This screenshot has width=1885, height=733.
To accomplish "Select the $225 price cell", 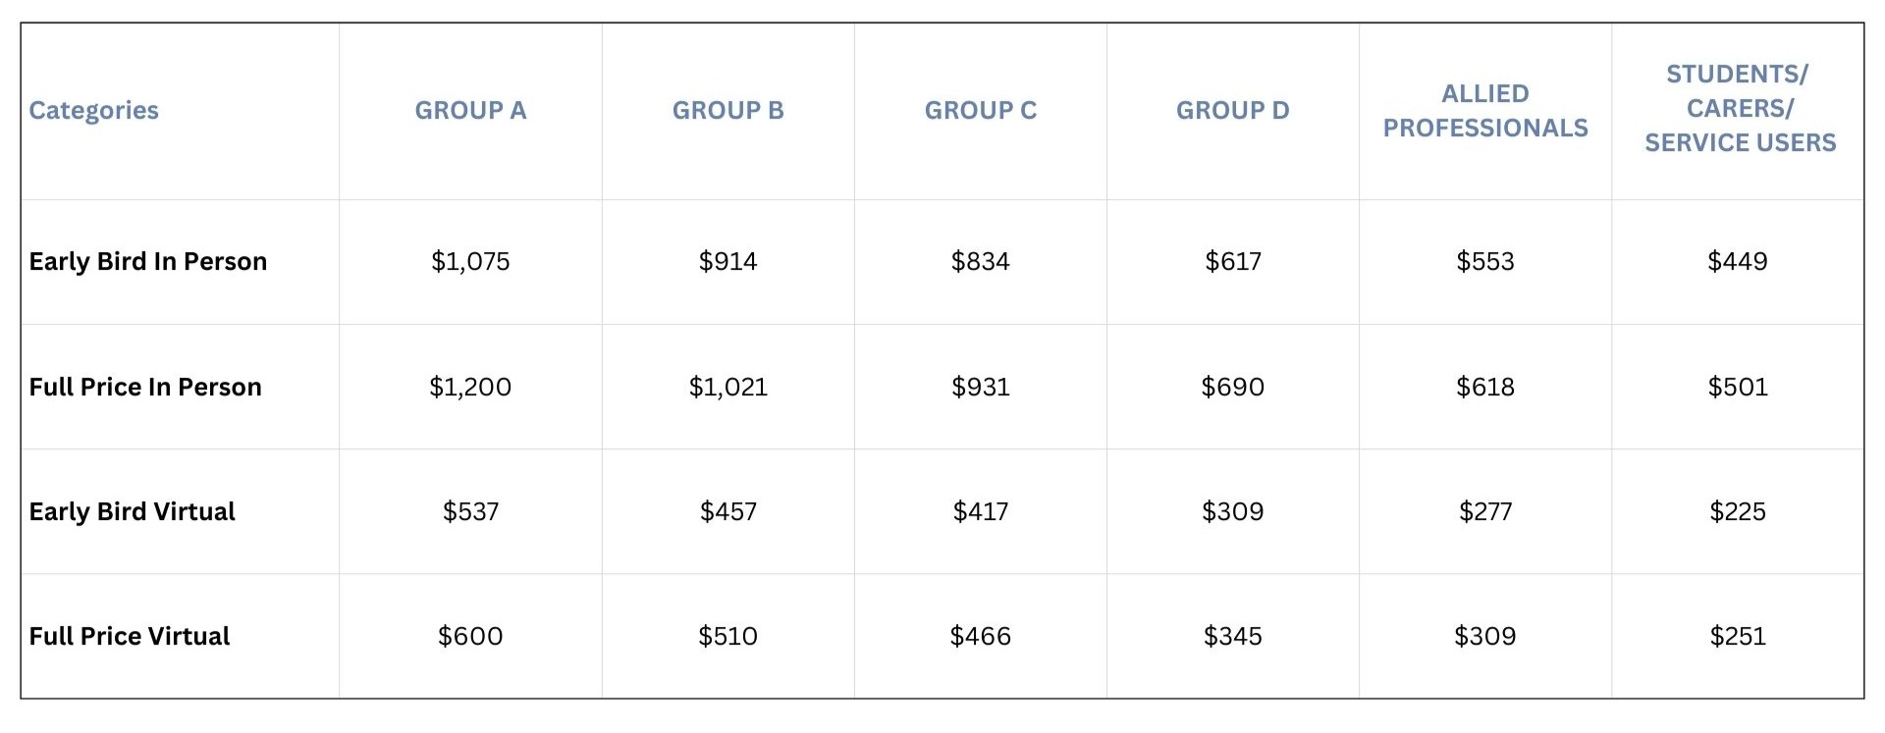I will [x=1737, y=512].
